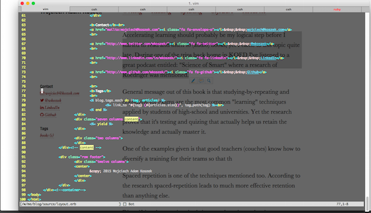Click the highlighted content match on line 89
The width and height of the screenshot is (371, 213).
click(x=86, y=148)
